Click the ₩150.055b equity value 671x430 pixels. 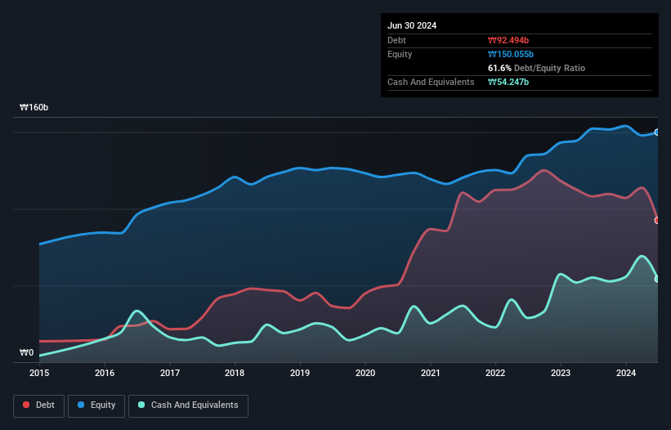pyautogui.click(x=511, y=54)
